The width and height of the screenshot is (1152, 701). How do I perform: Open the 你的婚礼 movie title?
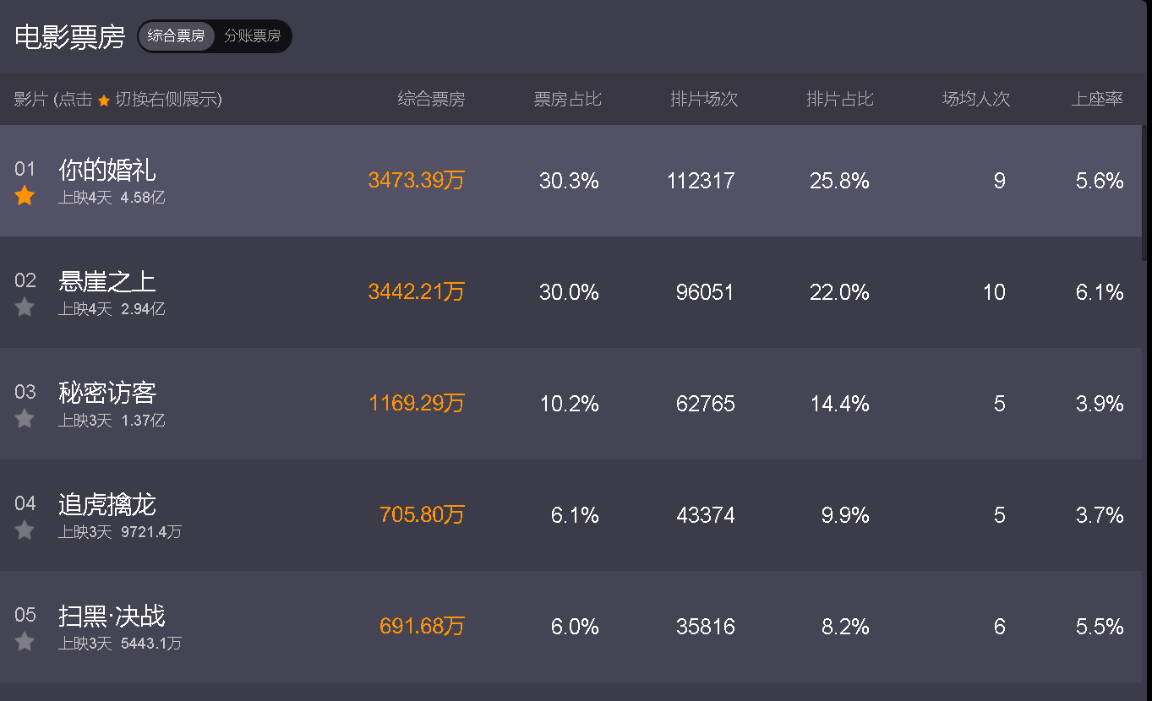coord(107,170)
